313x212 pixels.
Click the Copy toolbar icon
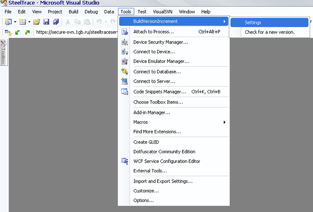77,21
